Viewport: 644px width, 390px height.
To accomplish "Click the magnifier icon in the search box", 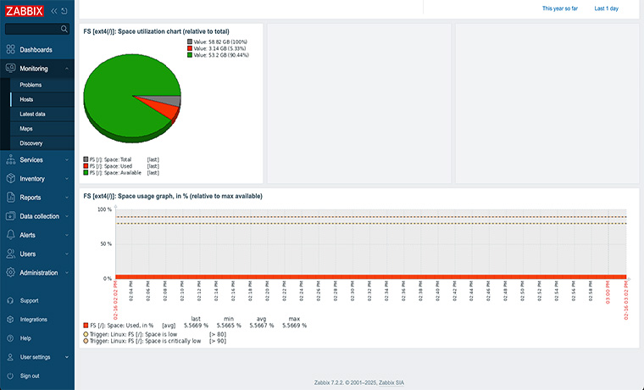I will point(64,29).
